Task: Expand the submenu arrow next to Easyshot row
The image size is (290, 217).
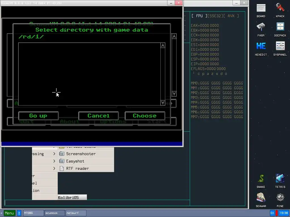Action: point(54,161)
